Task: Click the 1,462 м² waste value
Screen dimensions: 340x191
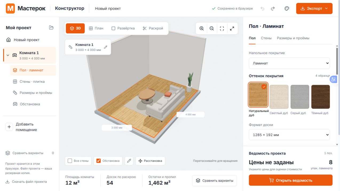Action: [x=160, y=183]
